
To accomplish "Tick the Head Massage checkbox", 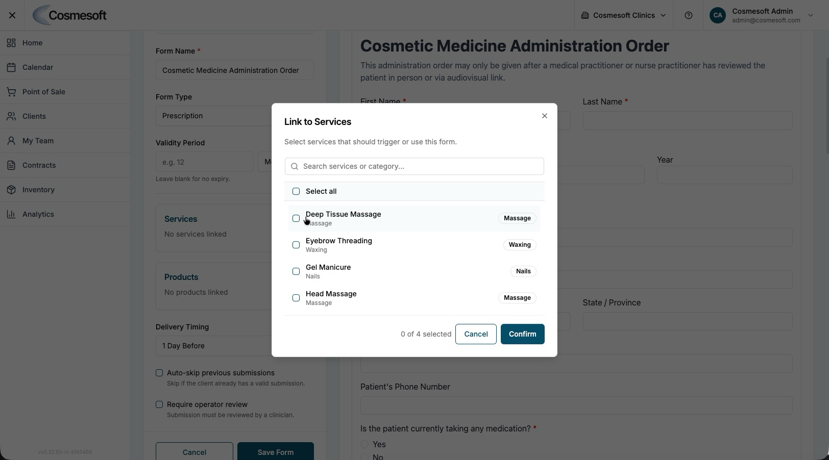I will tap(296, 298).
